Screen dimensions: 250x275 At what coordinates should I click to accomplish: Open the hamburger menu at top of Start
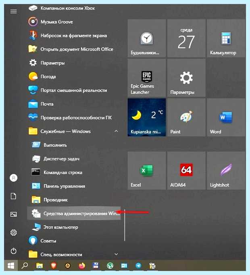tap(14, 12)
